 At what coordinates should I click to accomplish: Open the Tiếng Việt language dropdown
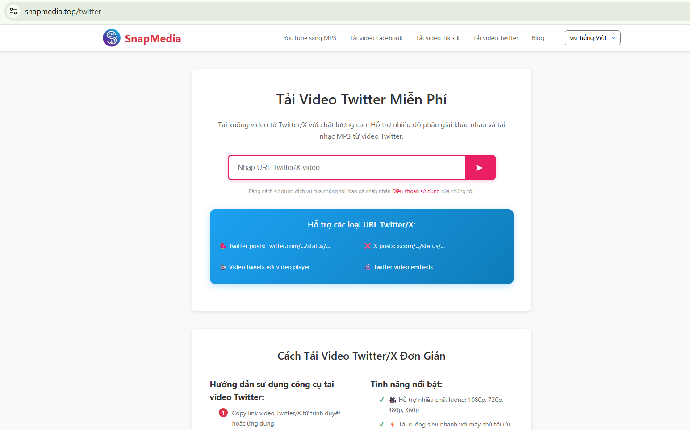(x=592, y=38)
